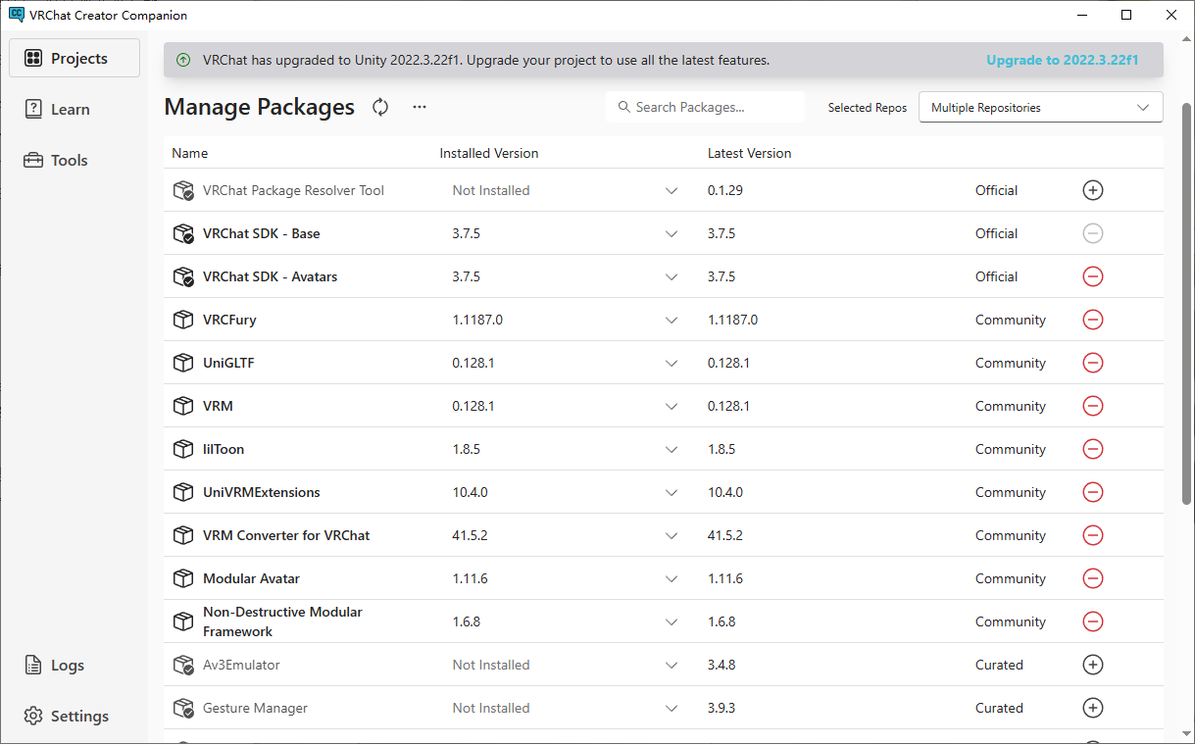This screenshot has height=745, width=1195.
Task: Expand version dropdown for VRM
Action: [x=672, y=406]
